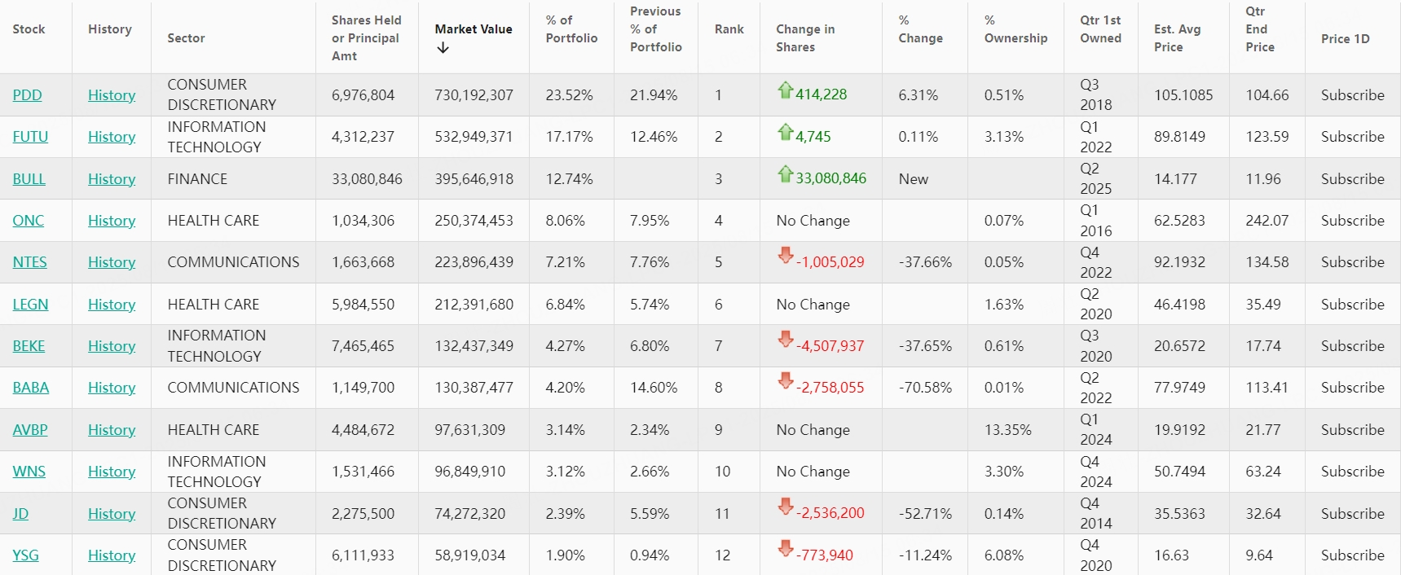Click the Market Value sort arrow
This screenshot has height=575, width=1401.
[x=443, y=48]
